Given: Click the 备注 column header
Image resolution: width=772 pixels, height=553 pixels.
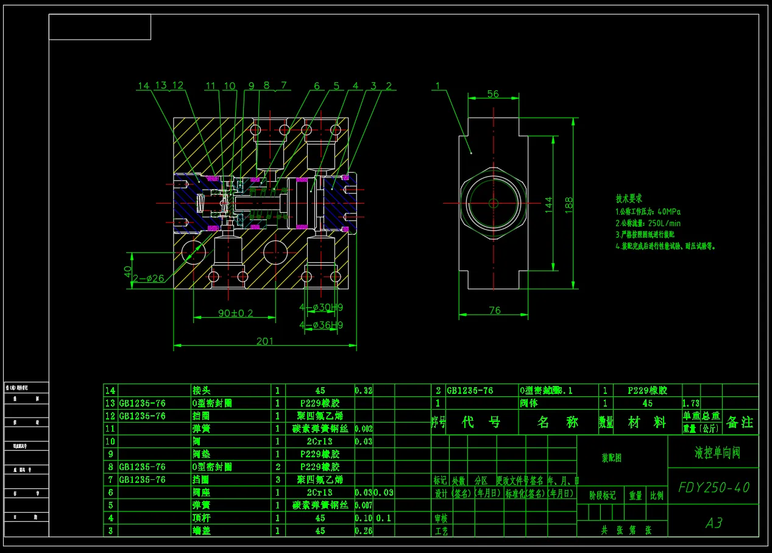Looking at the screenshot, I should tap(740, 422).
